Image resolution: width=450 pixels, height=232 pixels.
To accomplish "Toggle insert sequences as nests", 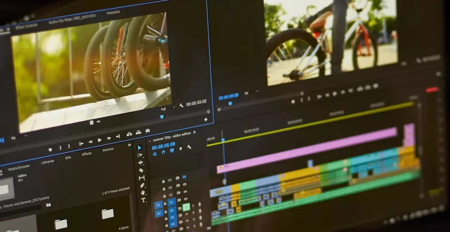I will (x=155, y=154).
